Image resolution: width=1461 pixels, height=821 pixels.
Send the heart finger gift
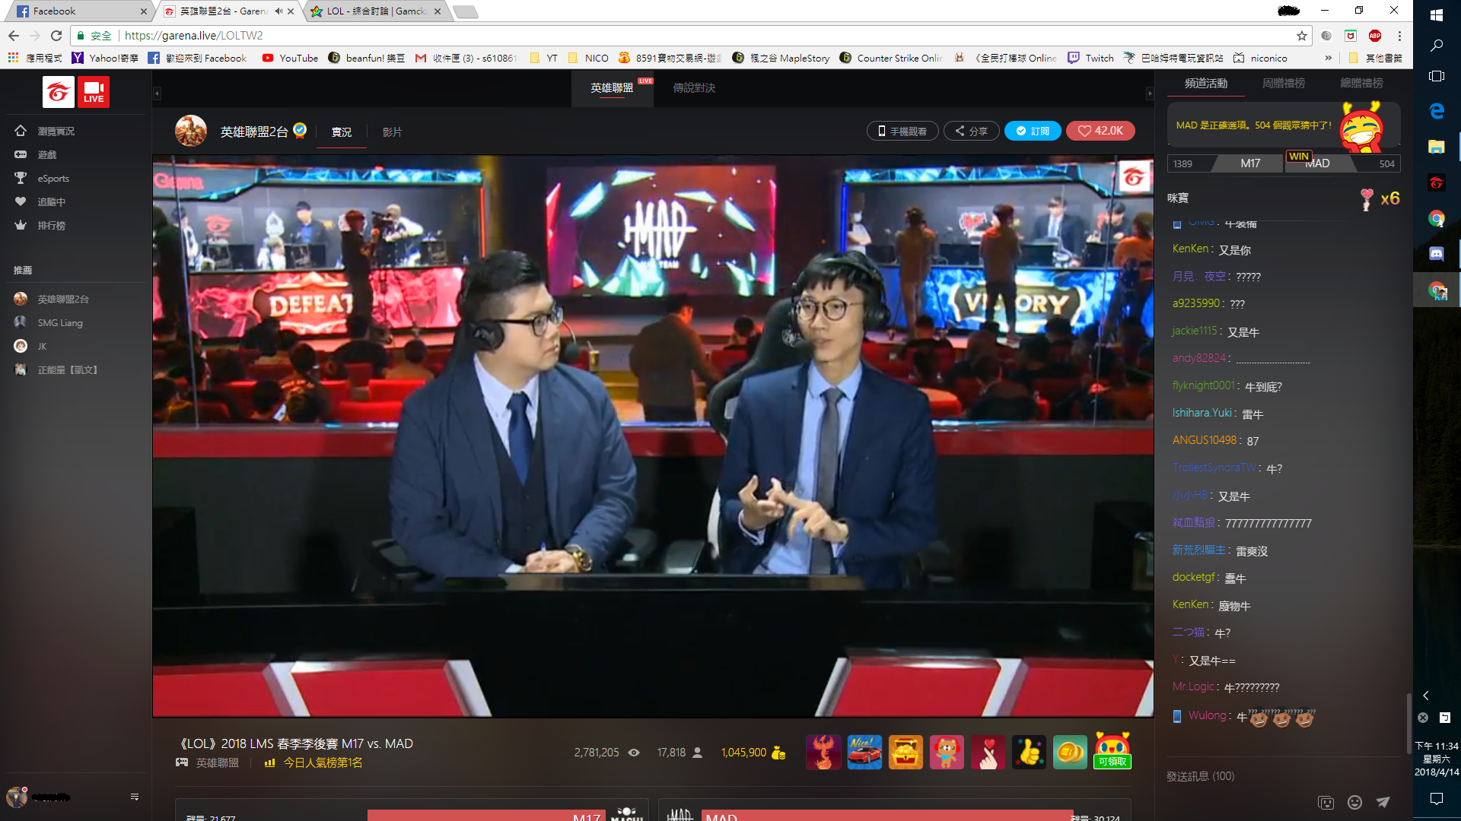pyautogui.click(x=988, y=752)
